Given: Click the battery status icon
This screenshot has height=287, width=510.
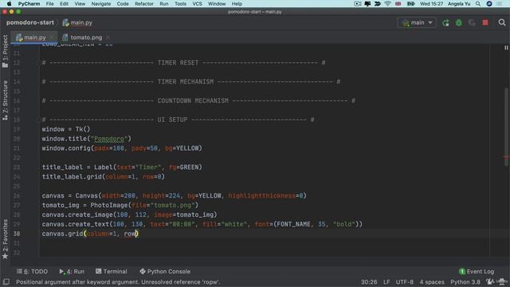Looking at the screenshot, I should (x=411, y=4).
